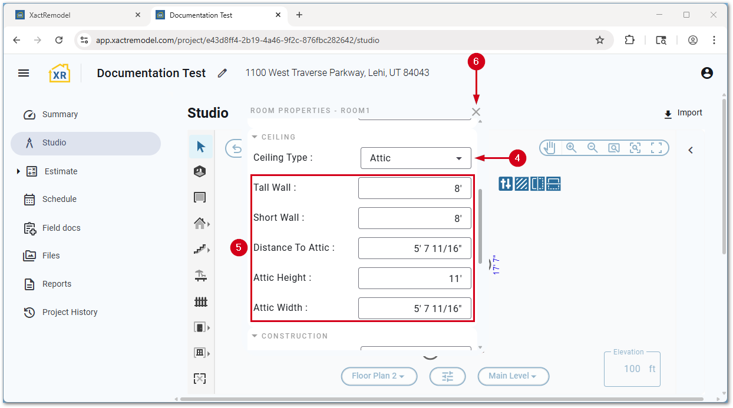Select the arrow pointer tool
This screenshot has height=408, width=733.
click(x=201, y=147)
